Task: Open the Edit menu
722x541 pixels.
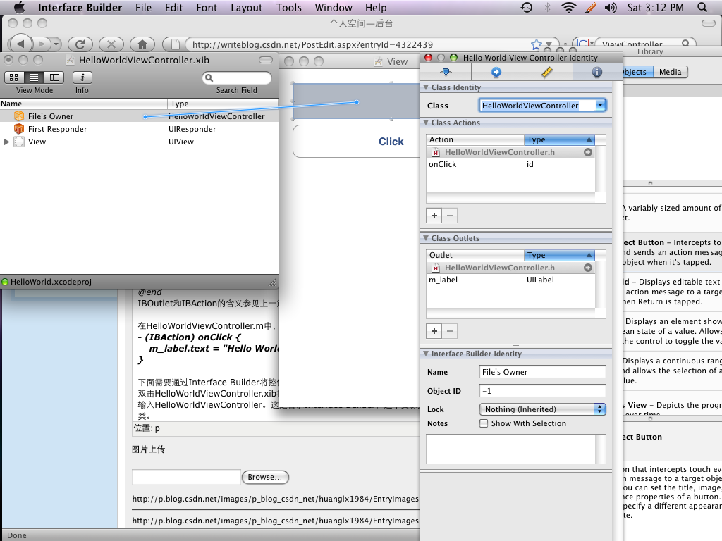Action: [x=173, y=7]
